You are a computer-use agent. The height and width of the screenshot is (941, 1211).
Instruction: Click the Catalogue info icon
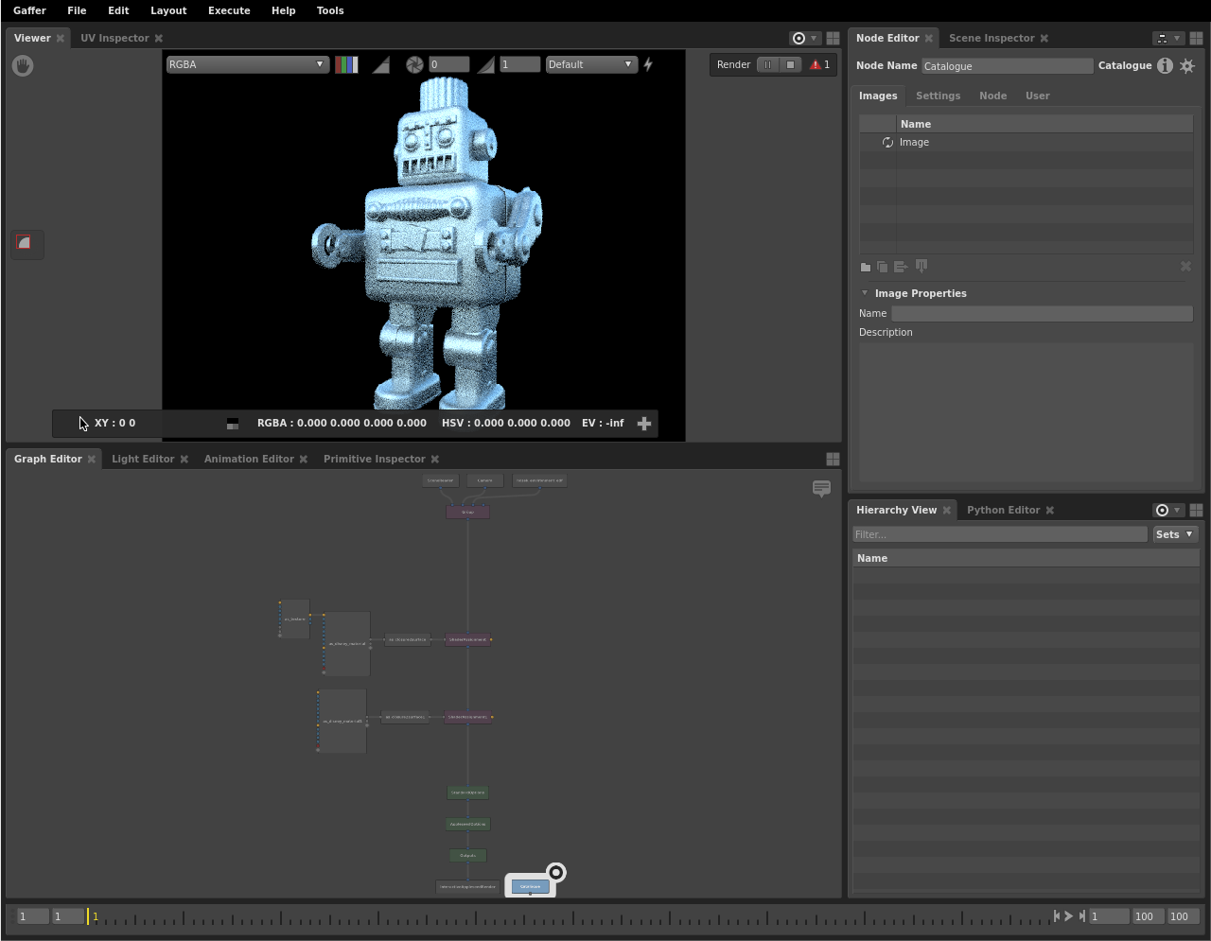point(1165,65)
